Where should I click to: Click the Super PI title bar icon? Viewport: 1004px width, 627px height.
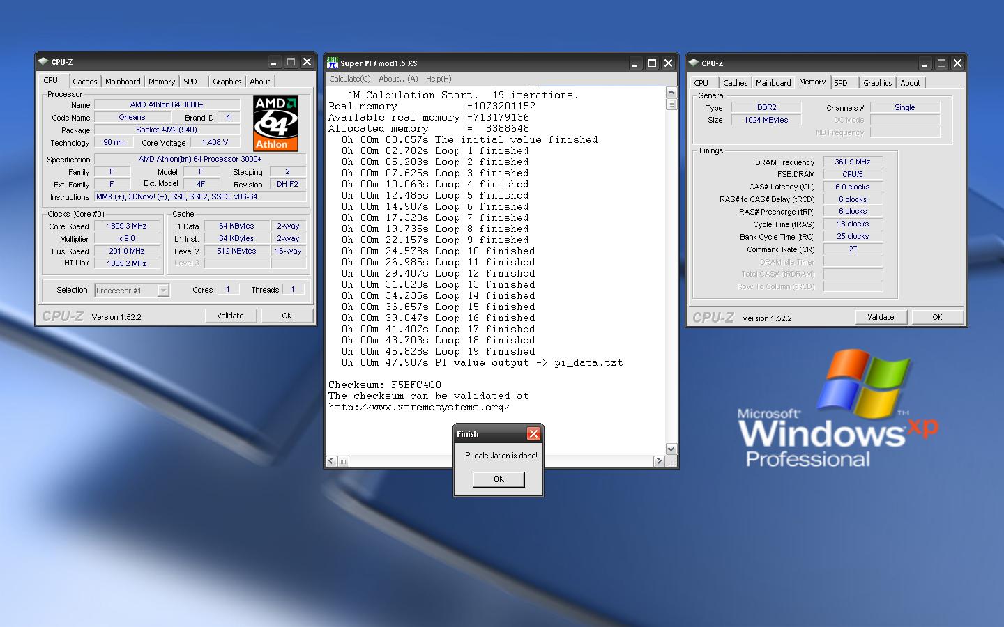(333, 63)
